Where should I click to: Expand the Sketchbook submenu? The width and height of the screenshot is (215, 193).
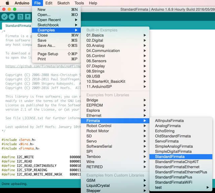56,25
